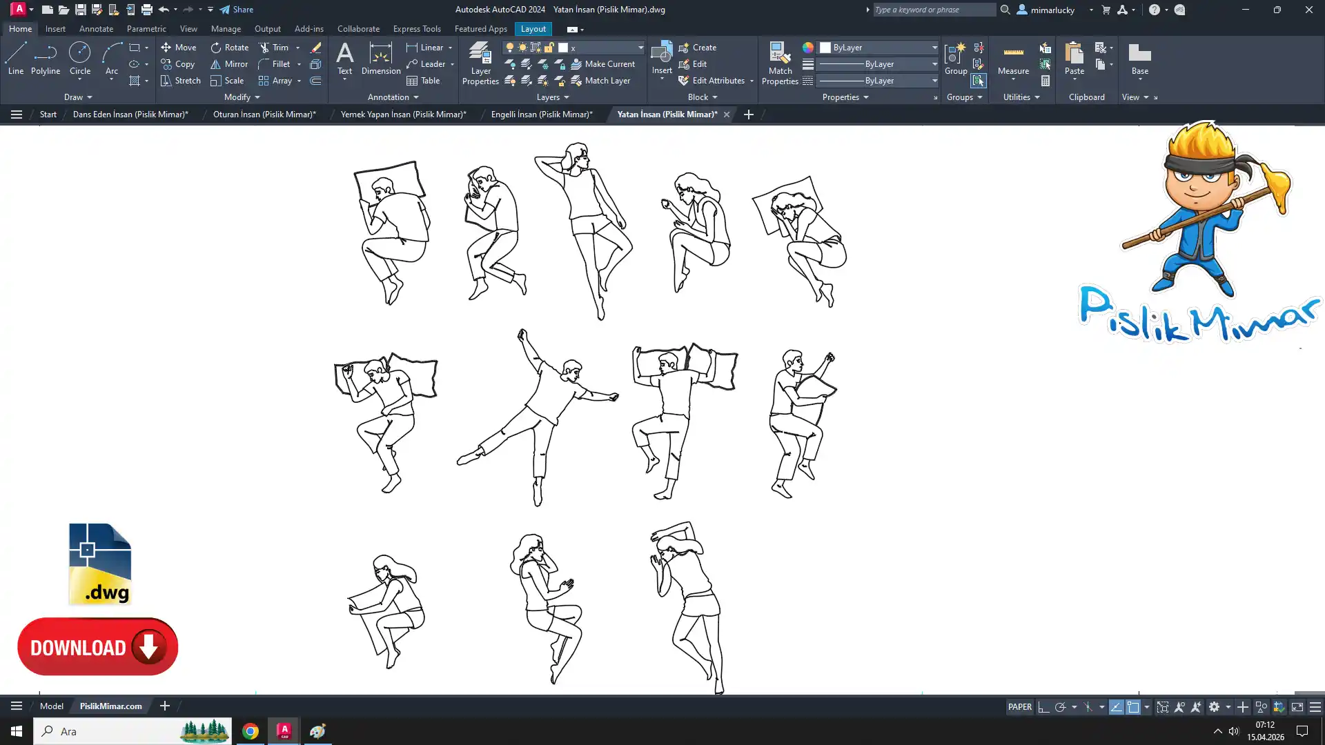Screen dimensions: 1325x745
Task: Select the Polyline draw tool
Action: (x=46, y=58)
